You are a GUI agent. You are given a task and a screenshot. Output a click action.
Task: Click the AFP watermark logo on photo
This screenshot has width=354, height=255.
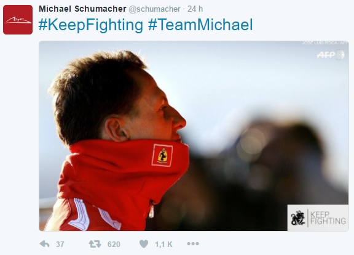pos(331,55)
